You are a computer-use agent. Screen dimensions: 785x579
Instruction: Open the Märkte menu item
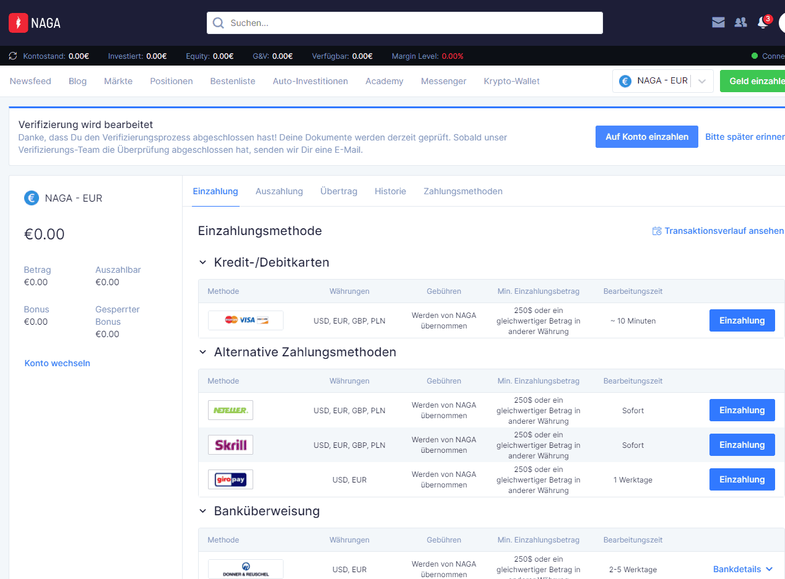[x=118, y=81]
